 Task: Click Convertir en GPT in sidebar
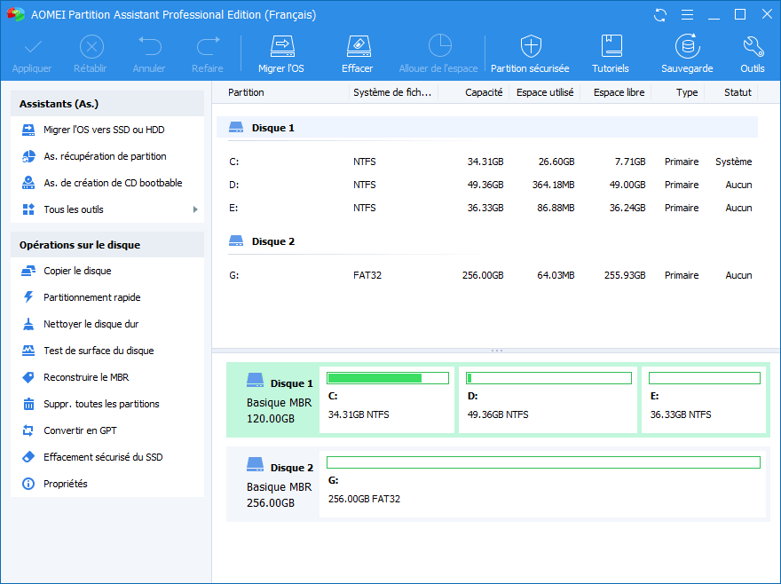pos(80,430)
